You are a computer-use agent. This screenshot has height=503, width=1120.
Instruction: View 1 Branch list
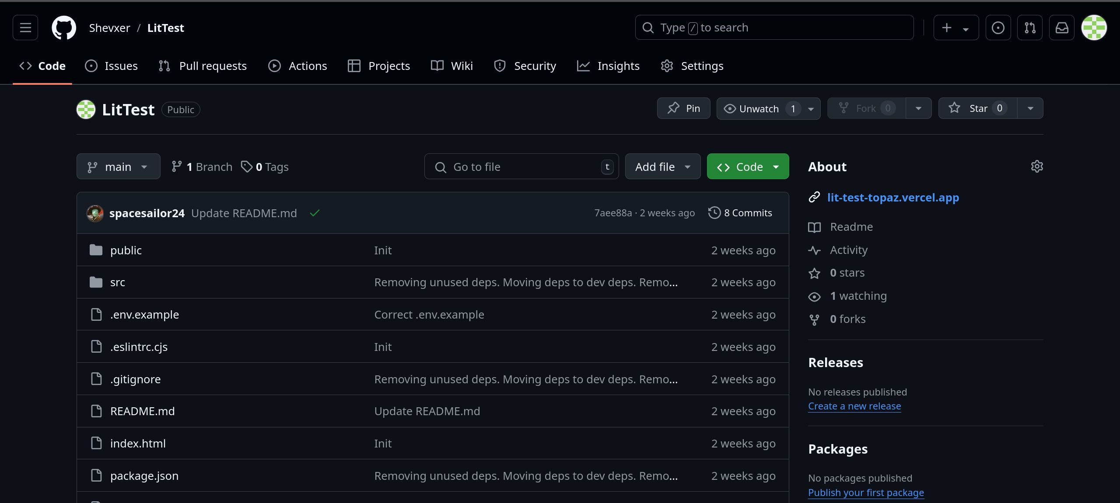[x=202, y=167]
